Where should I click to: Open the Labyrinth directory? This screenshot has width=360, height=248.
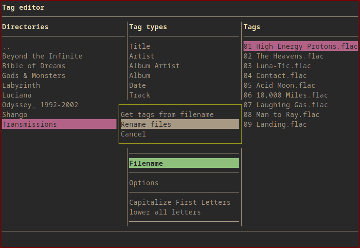[21, 85]
